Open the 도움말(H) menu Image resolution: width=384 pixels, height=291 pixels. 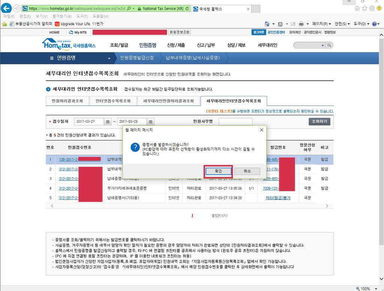[100, 17]
